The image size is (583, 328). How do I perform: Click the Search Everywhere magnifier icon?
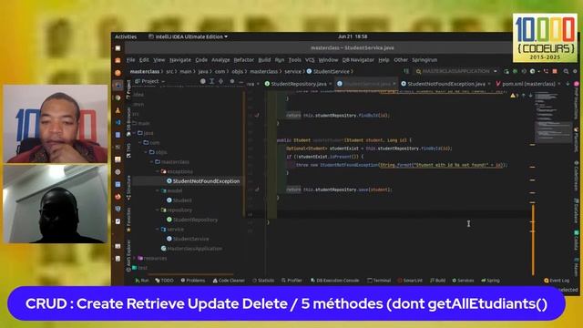pyautogui.click(x=566, y=71)
